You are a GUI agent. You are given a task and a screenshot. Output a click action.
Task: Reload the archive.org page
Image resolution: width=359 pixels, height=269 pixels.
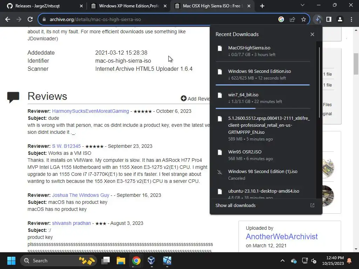[30, 20]
